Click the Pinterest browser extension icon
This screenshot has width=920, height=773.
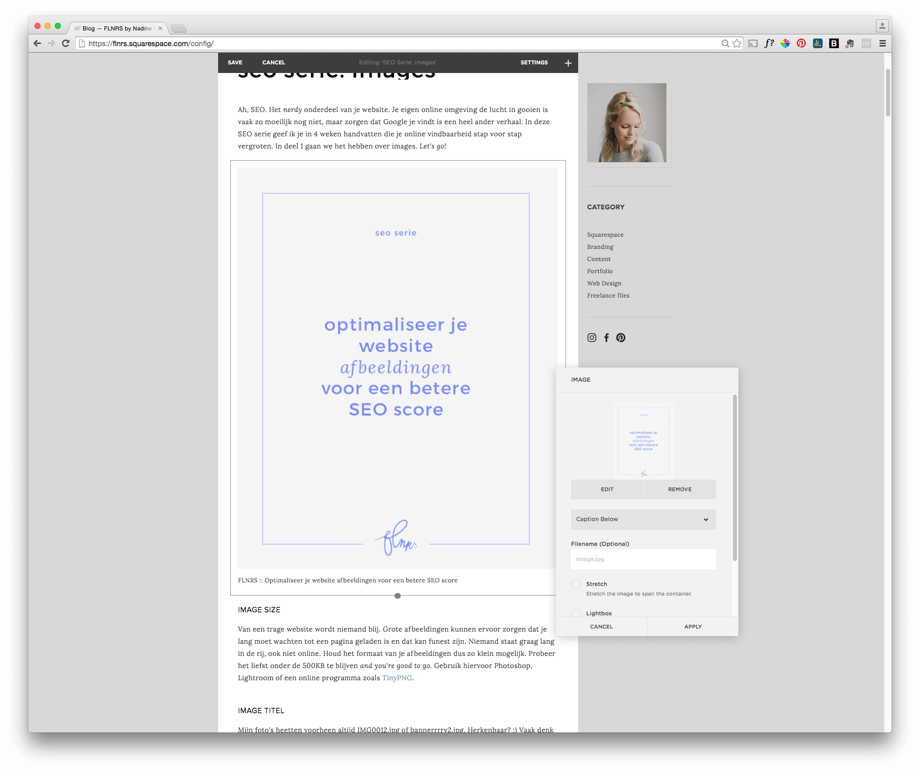pyautogui.click(x=801, y=44)
